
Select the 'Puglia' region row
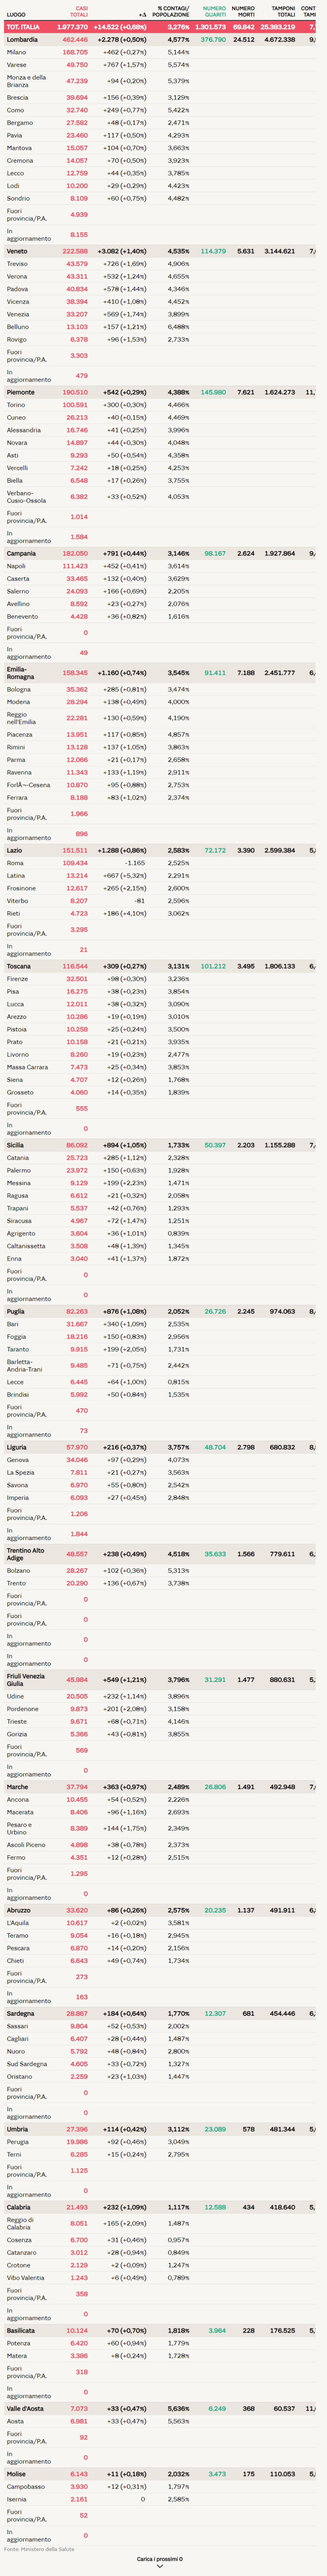point(160,1311)
